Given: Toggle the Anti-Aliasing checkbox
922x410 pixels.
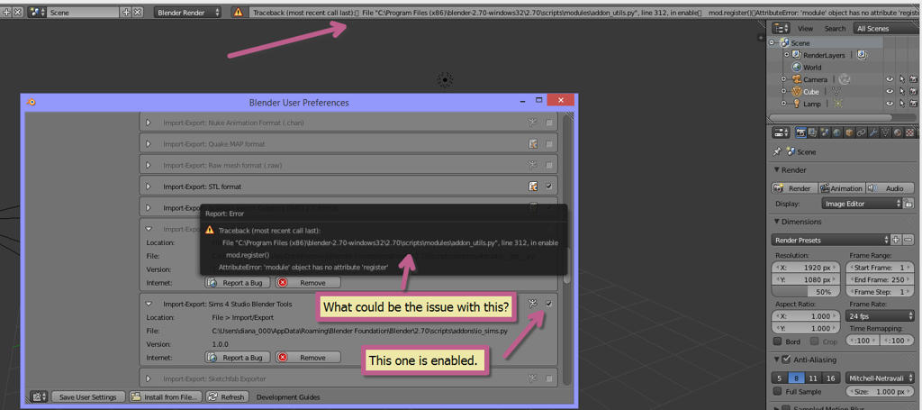Looking at the screenshot, I should [x=785, y=360].
